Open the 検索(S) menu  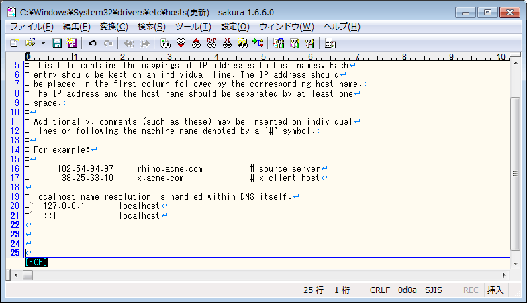click(x=152, y=27)
